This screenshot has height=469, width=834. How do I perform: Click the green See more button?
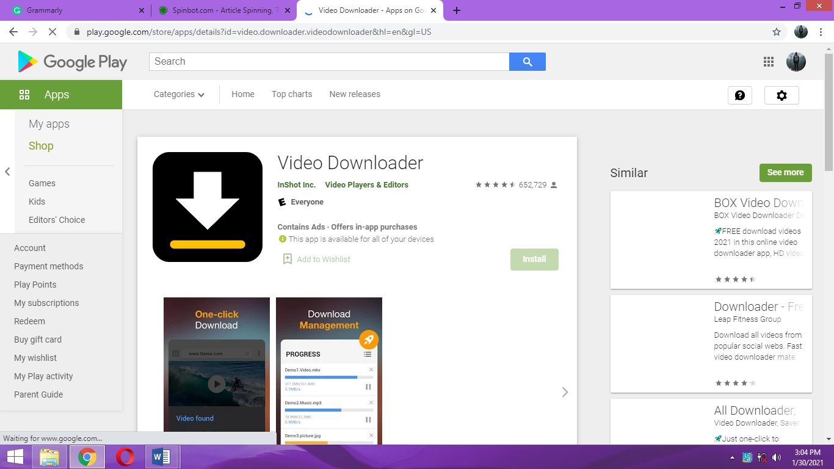coord(786,173)
